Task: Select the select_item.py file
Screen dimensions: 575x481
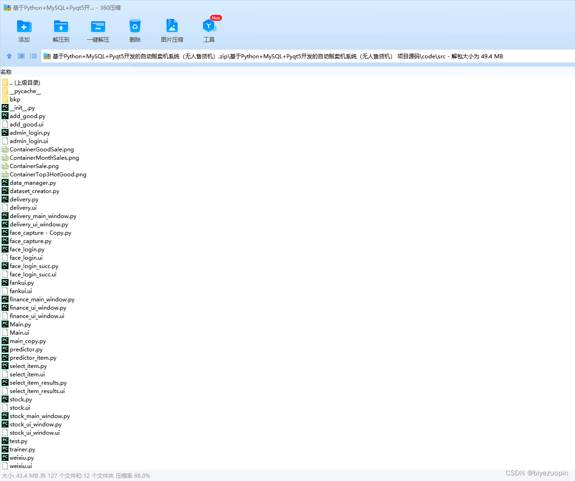Action: [25, 366]
